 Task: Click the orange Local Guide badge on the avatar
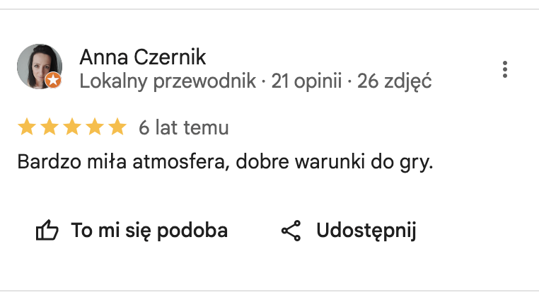point(53,81)
